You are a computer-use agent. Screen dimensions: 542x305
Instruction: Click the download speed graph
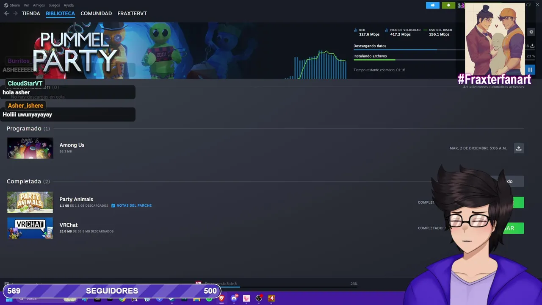tap(316, 64)
